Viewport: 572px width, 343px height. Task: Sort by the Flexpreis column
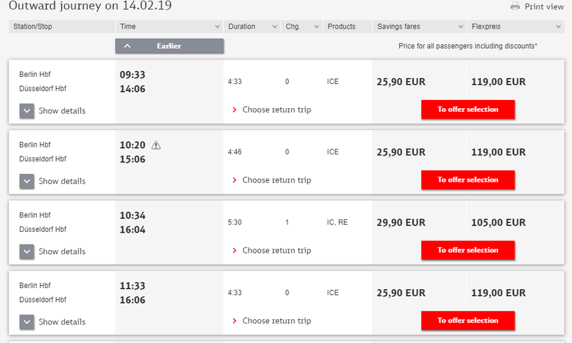515,27
